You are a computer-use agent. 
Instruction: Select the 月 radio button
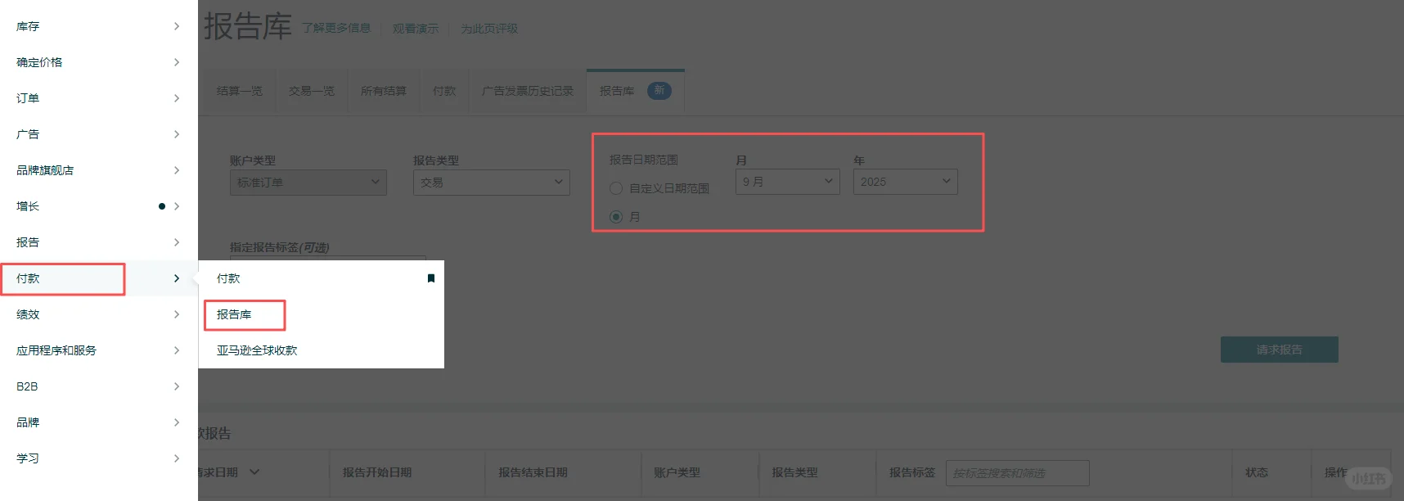tap(616, 217)
